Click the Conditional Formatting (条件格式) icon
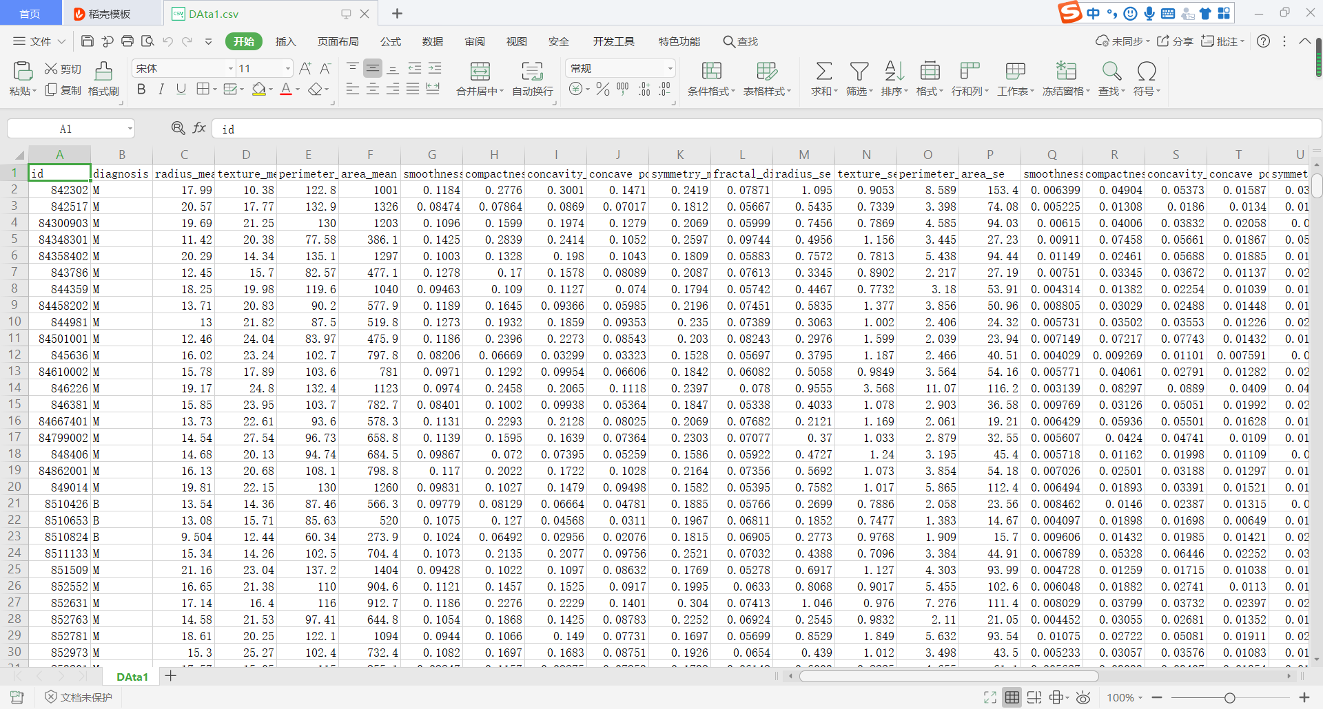 pos(711,71)
